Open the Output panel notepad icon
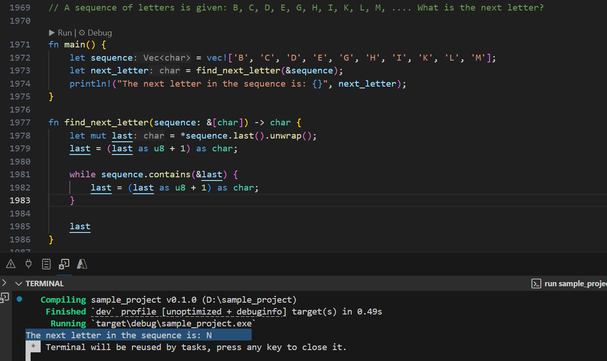The height and width of the screenshot is (361, 607). [46, 264]
